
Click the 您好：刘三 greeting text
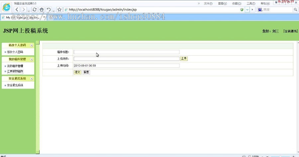(x=270, y=31)
